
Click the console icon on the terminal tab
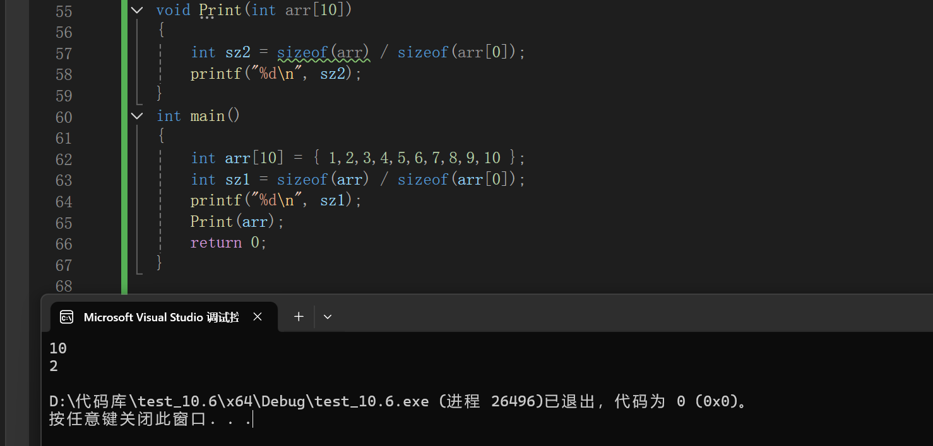[66, 317]
